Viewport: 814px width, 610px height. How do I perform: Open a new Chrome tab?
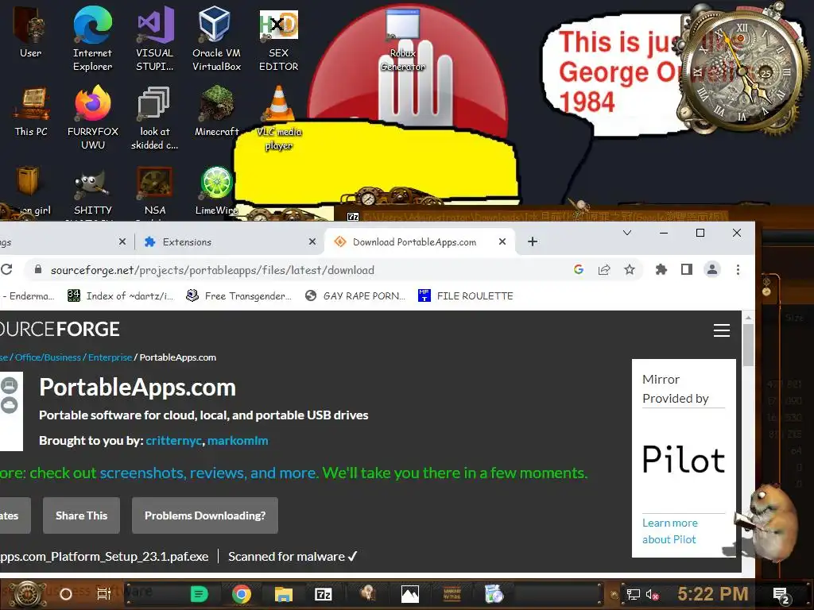pos(532,241)
